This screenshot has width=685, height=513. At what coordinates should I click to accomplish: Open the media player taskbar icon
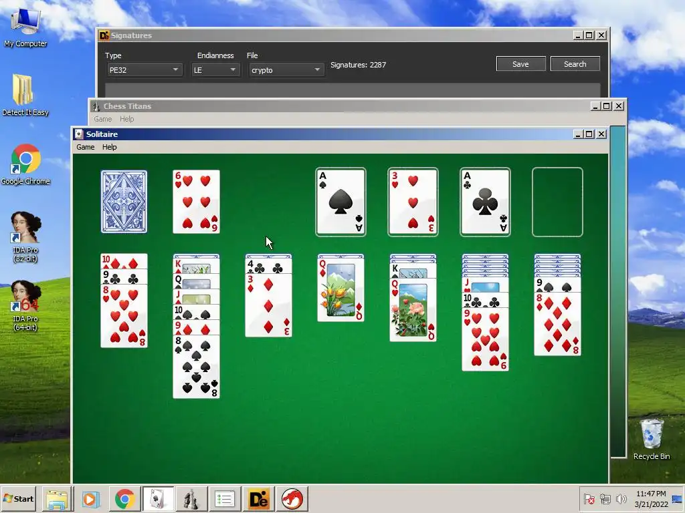click(90, 499)
